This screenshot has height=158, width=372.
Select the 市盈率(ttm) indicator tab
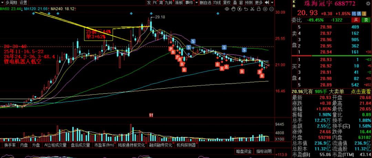pos(104,145)
